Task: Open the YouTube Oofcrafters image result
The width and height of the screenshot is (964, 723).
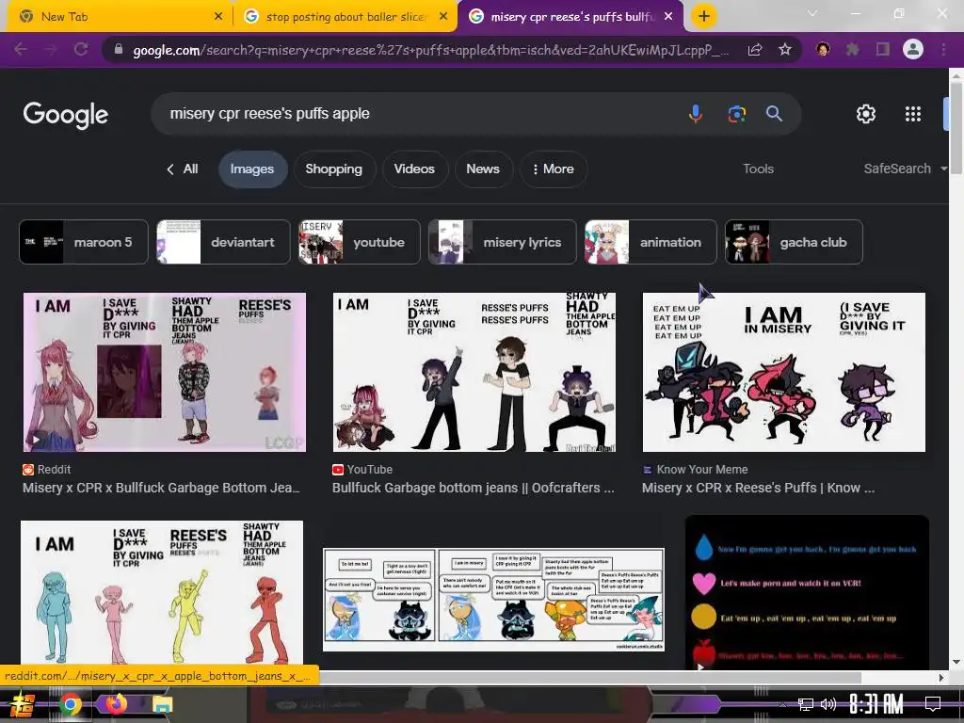Action: pyautogui.click(x=474, y=372)
